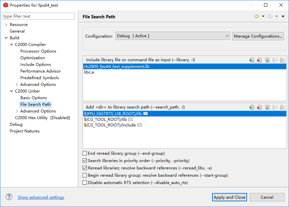289x207 pixels.
Task: Click Delete icon in search path list
Action: click(259, 107)
